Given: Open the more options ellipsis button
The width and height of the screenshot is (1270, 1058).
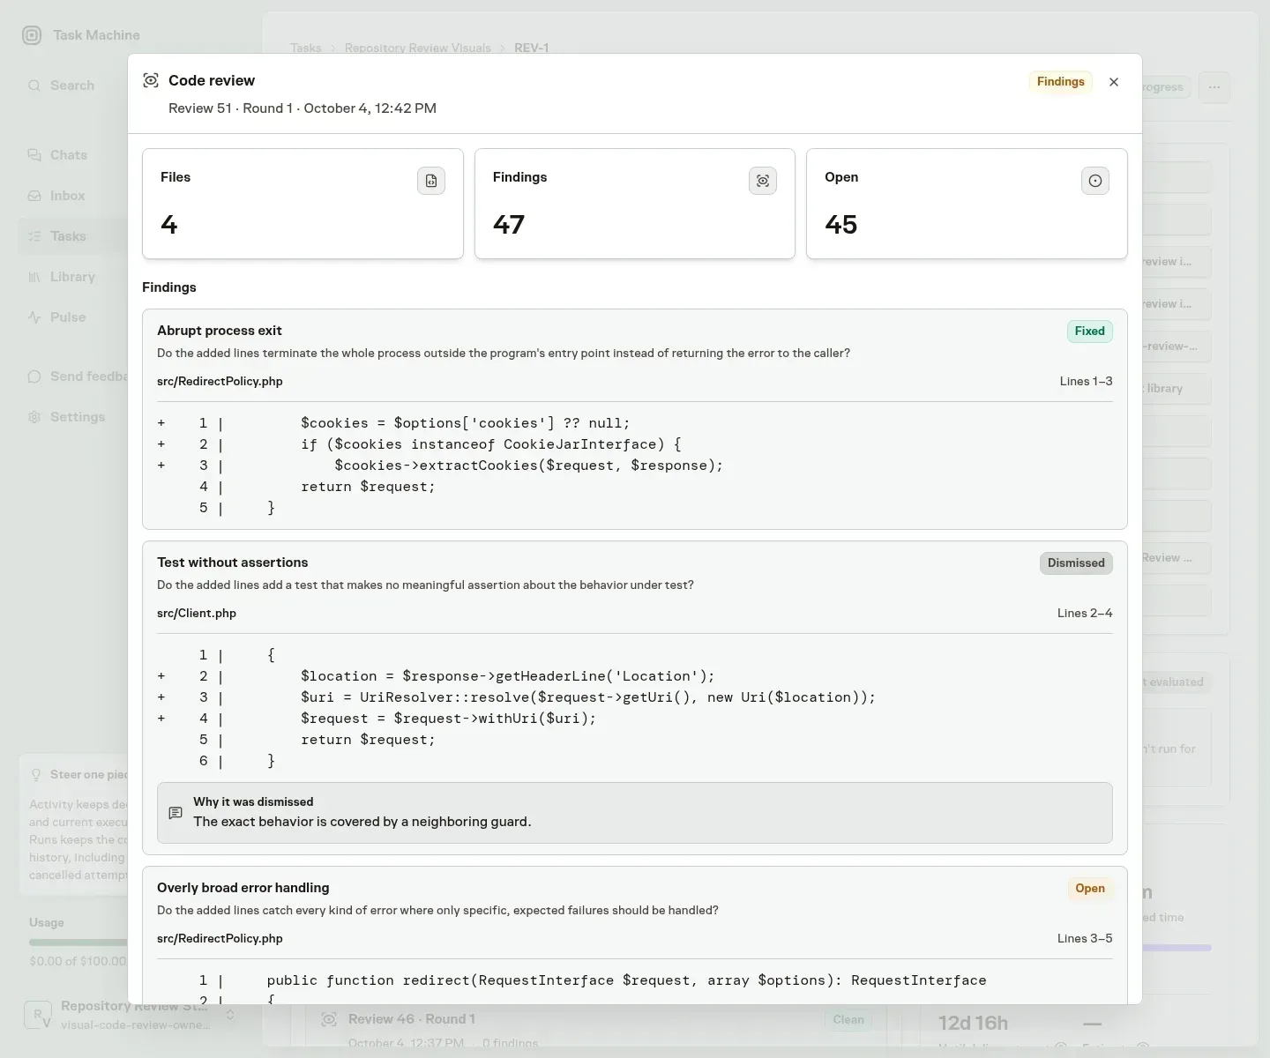Looking at the screenshot, I should point(1214,87).
